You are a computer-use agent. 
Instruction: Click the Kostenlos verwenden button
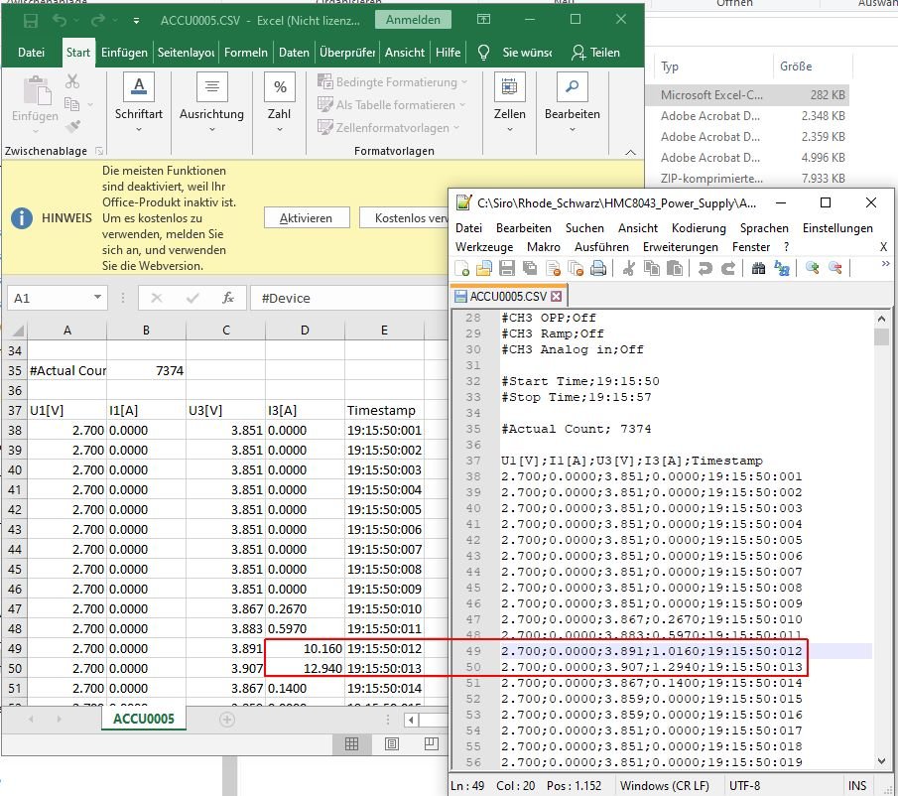coord(404,218)
